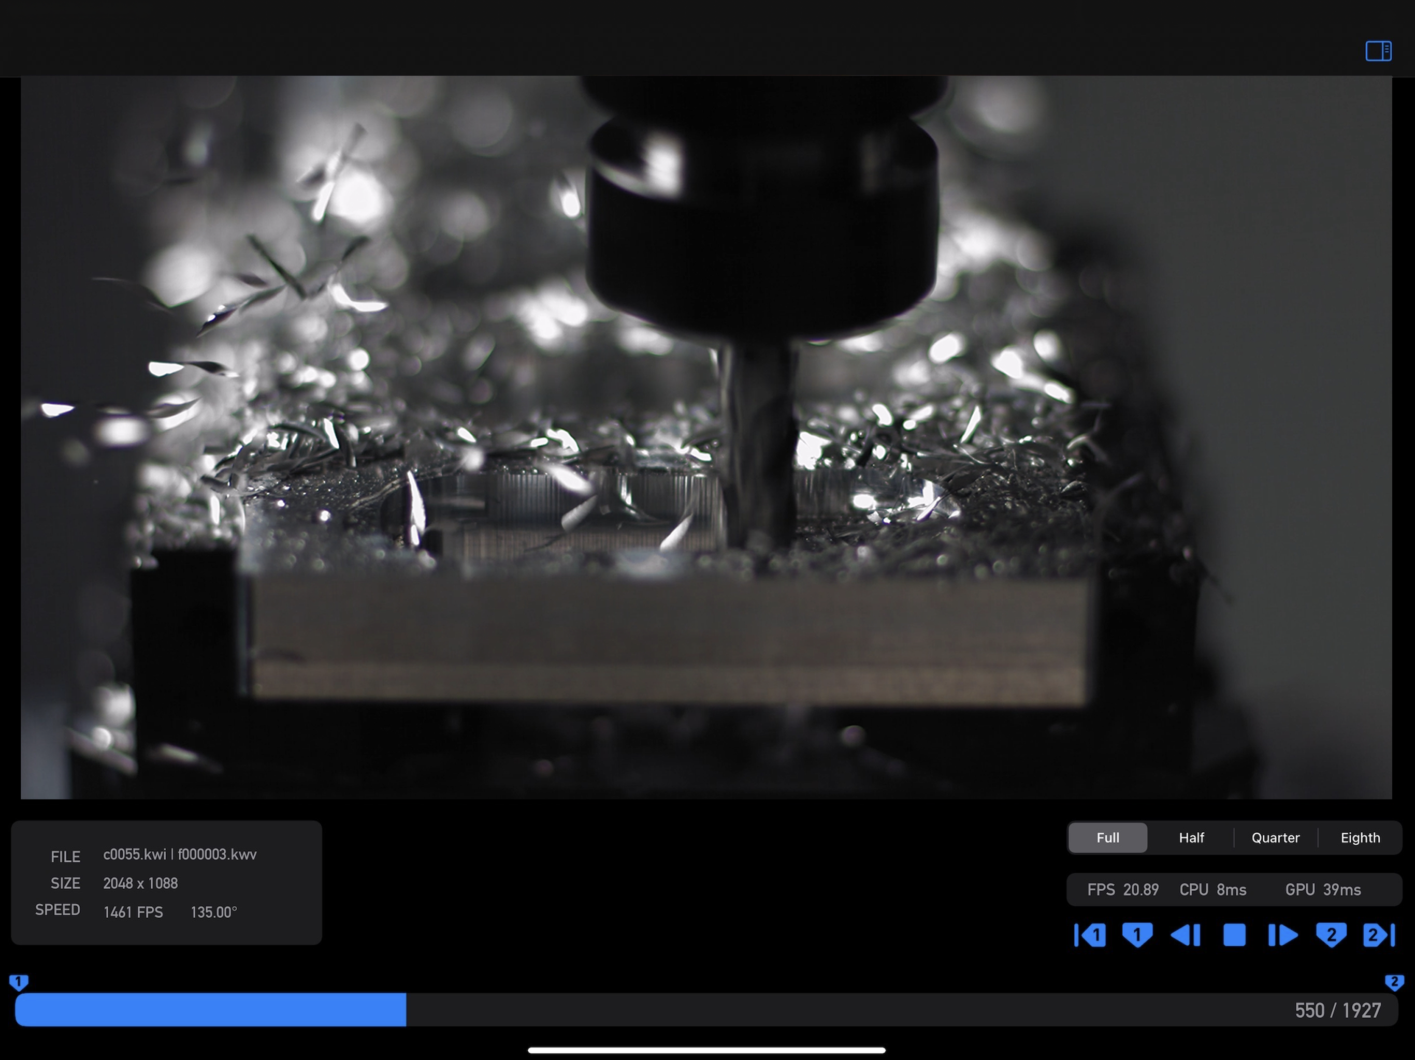1415x1060 pixels.
Task: Click timeline marker 1 flag
Action: pos(19,982)
